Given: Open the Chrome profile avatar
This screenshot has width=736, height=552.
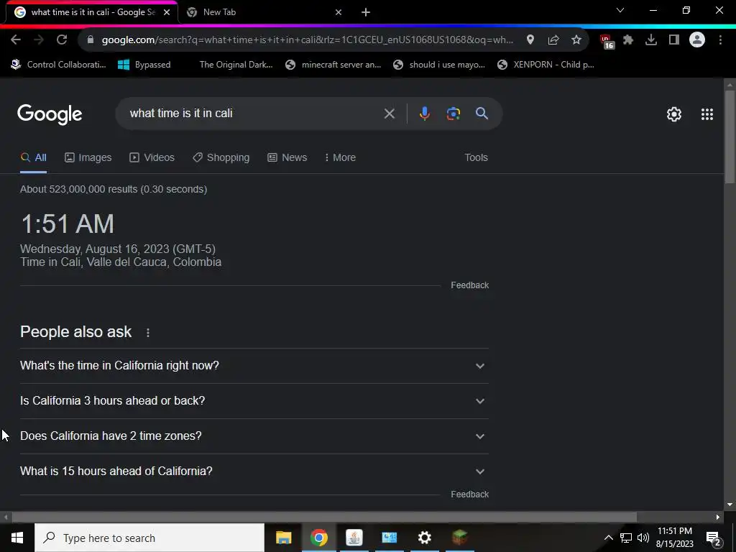Looking at the screenshot, I should click(x=697, y=40).
